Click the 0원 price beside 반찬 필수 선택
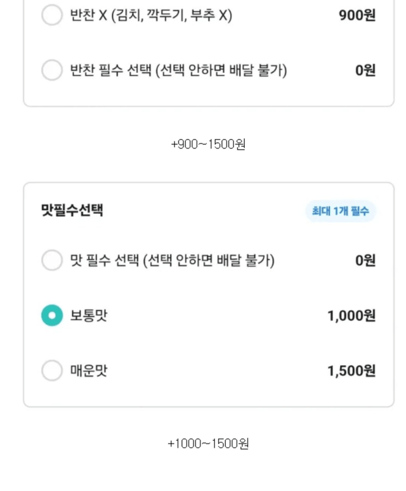The width and height of the screenshot is (406, 491). (365, 70)
